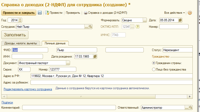Screen dimensions: 200x112
Task: Click the magnifier icon next to Ответственный
Action: coord(191,107)
